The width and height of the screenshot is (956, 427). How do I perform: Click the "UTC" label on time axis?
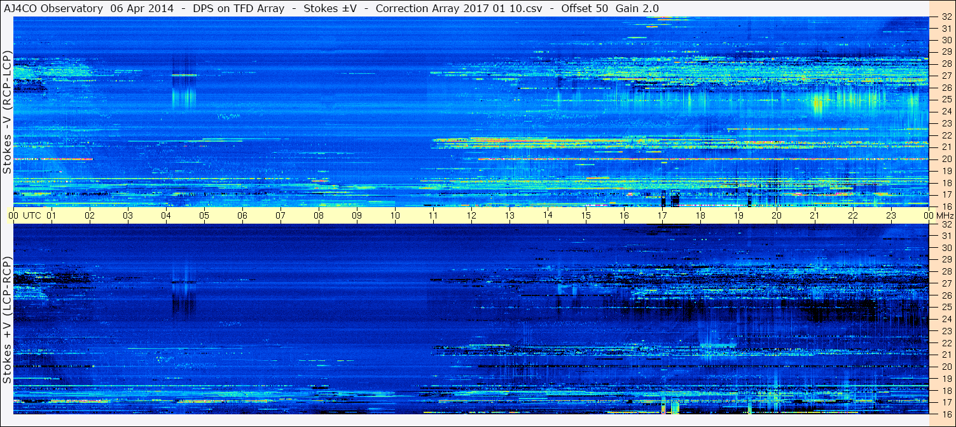coord(32,215)
